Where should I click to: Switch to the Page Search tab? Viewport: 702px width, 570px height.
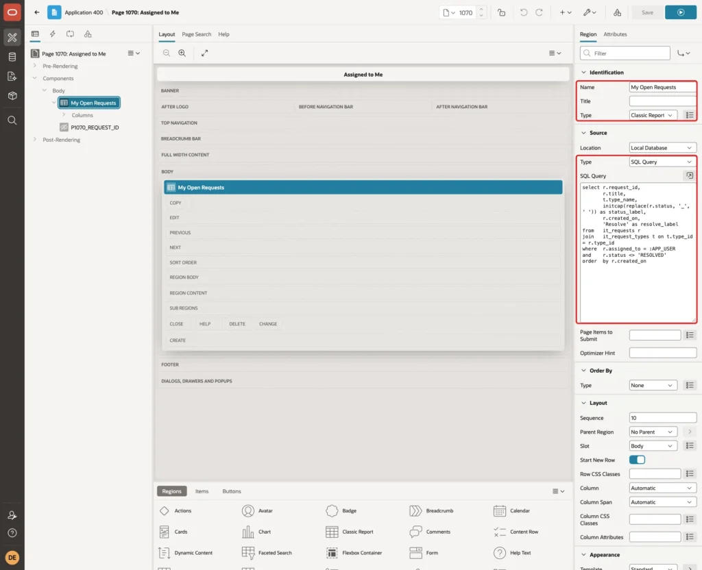(196, 34)
